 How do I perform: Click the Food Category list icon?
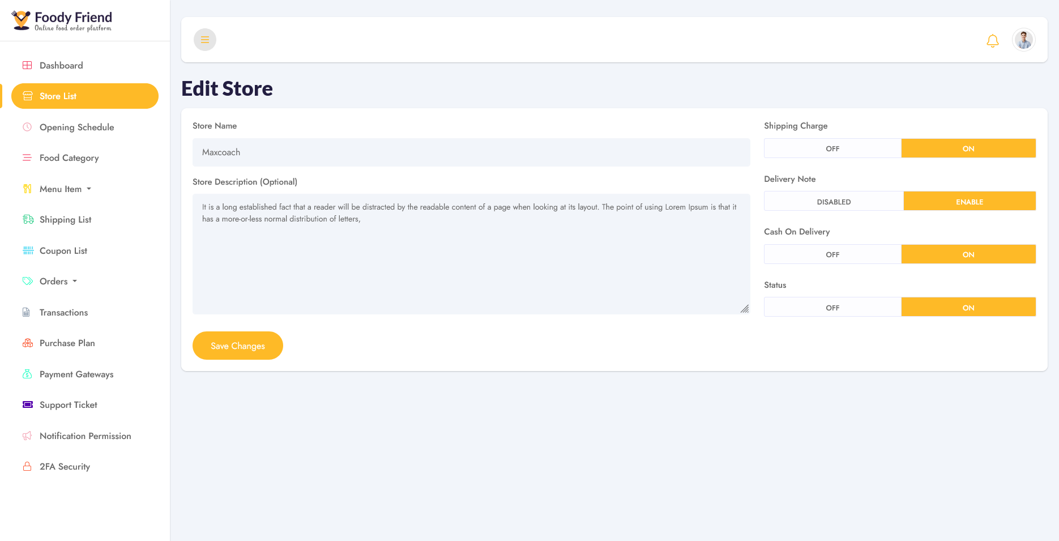click(x=27, y=158)
